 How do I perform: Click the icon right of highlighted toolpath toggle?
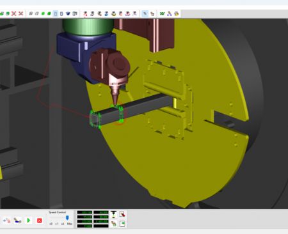(x=152, y=13)
